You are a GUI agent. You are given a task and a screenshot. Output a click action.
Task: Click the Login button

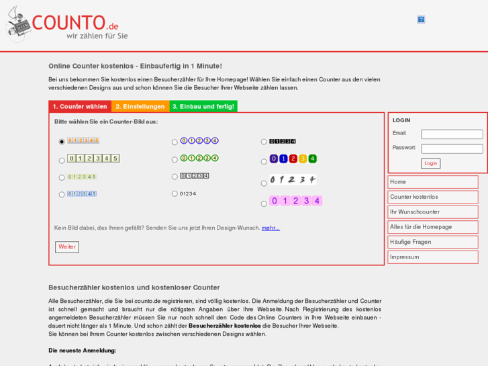tap(431, 164)
